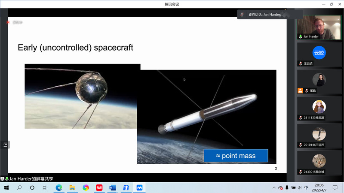Screen dimensions: 344x193
Task: Switch to Tencent Meeting taskbar icon
Action: [139, 188]
